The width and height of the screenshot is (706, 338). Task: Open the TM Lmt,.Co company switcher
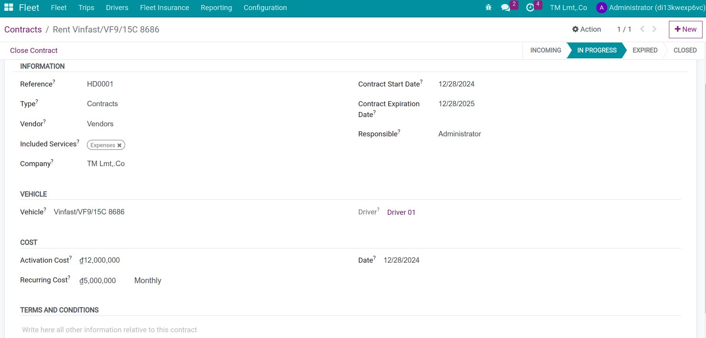pyautogui.click(x=568, y=8)
